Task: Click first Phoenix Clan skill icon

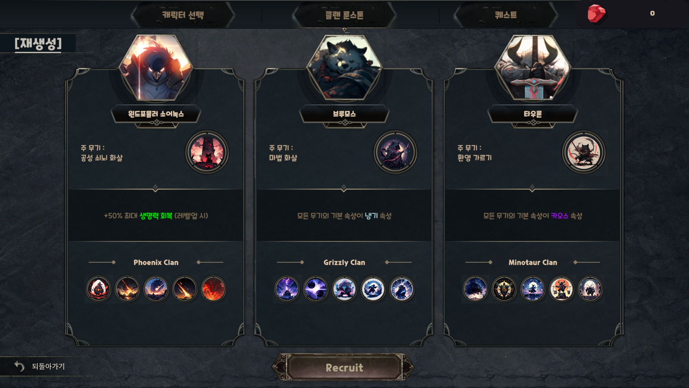Action: point(99,288)
